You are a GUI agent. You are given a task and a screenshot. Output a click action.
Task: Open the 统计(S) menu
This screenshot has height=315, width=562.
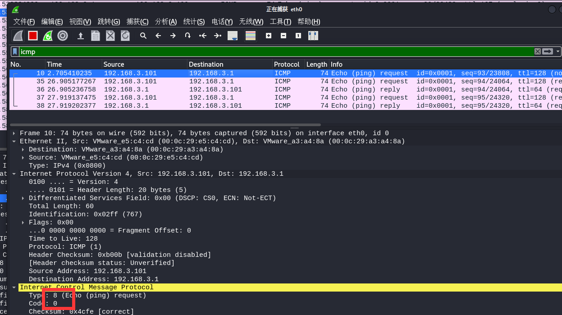coord(194,22)
